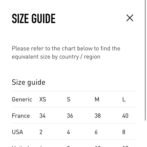Click the USA row label
147x147 pixels.
click(17, 132)
